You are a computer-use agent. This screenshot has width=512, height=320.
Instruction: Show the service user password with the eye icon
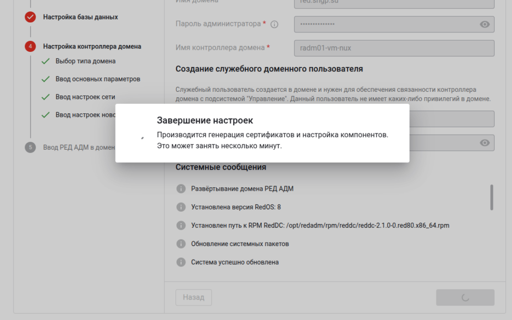coord(484,143)
